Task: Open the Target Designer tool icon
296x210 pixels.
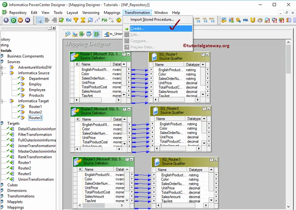Action: pyautogui.click(x=75, y=34)
